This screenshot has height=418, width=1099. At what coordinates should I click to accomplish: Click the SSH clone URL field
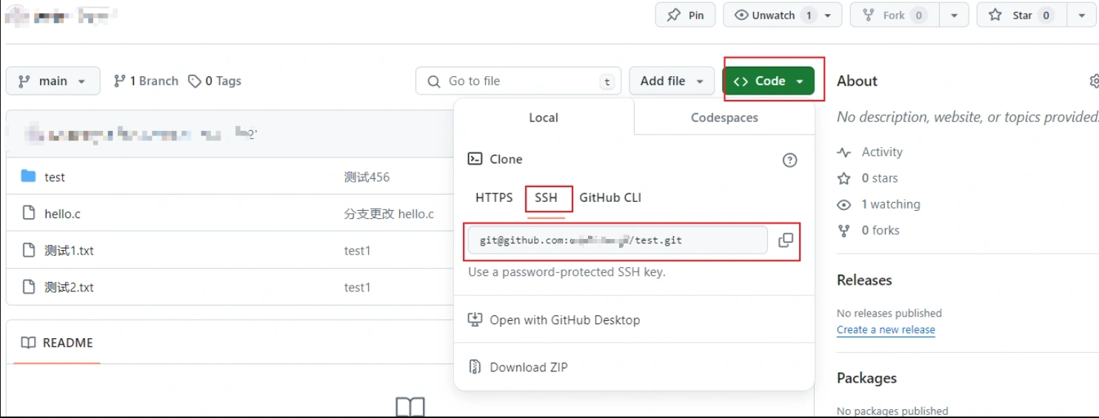[618, 240]
